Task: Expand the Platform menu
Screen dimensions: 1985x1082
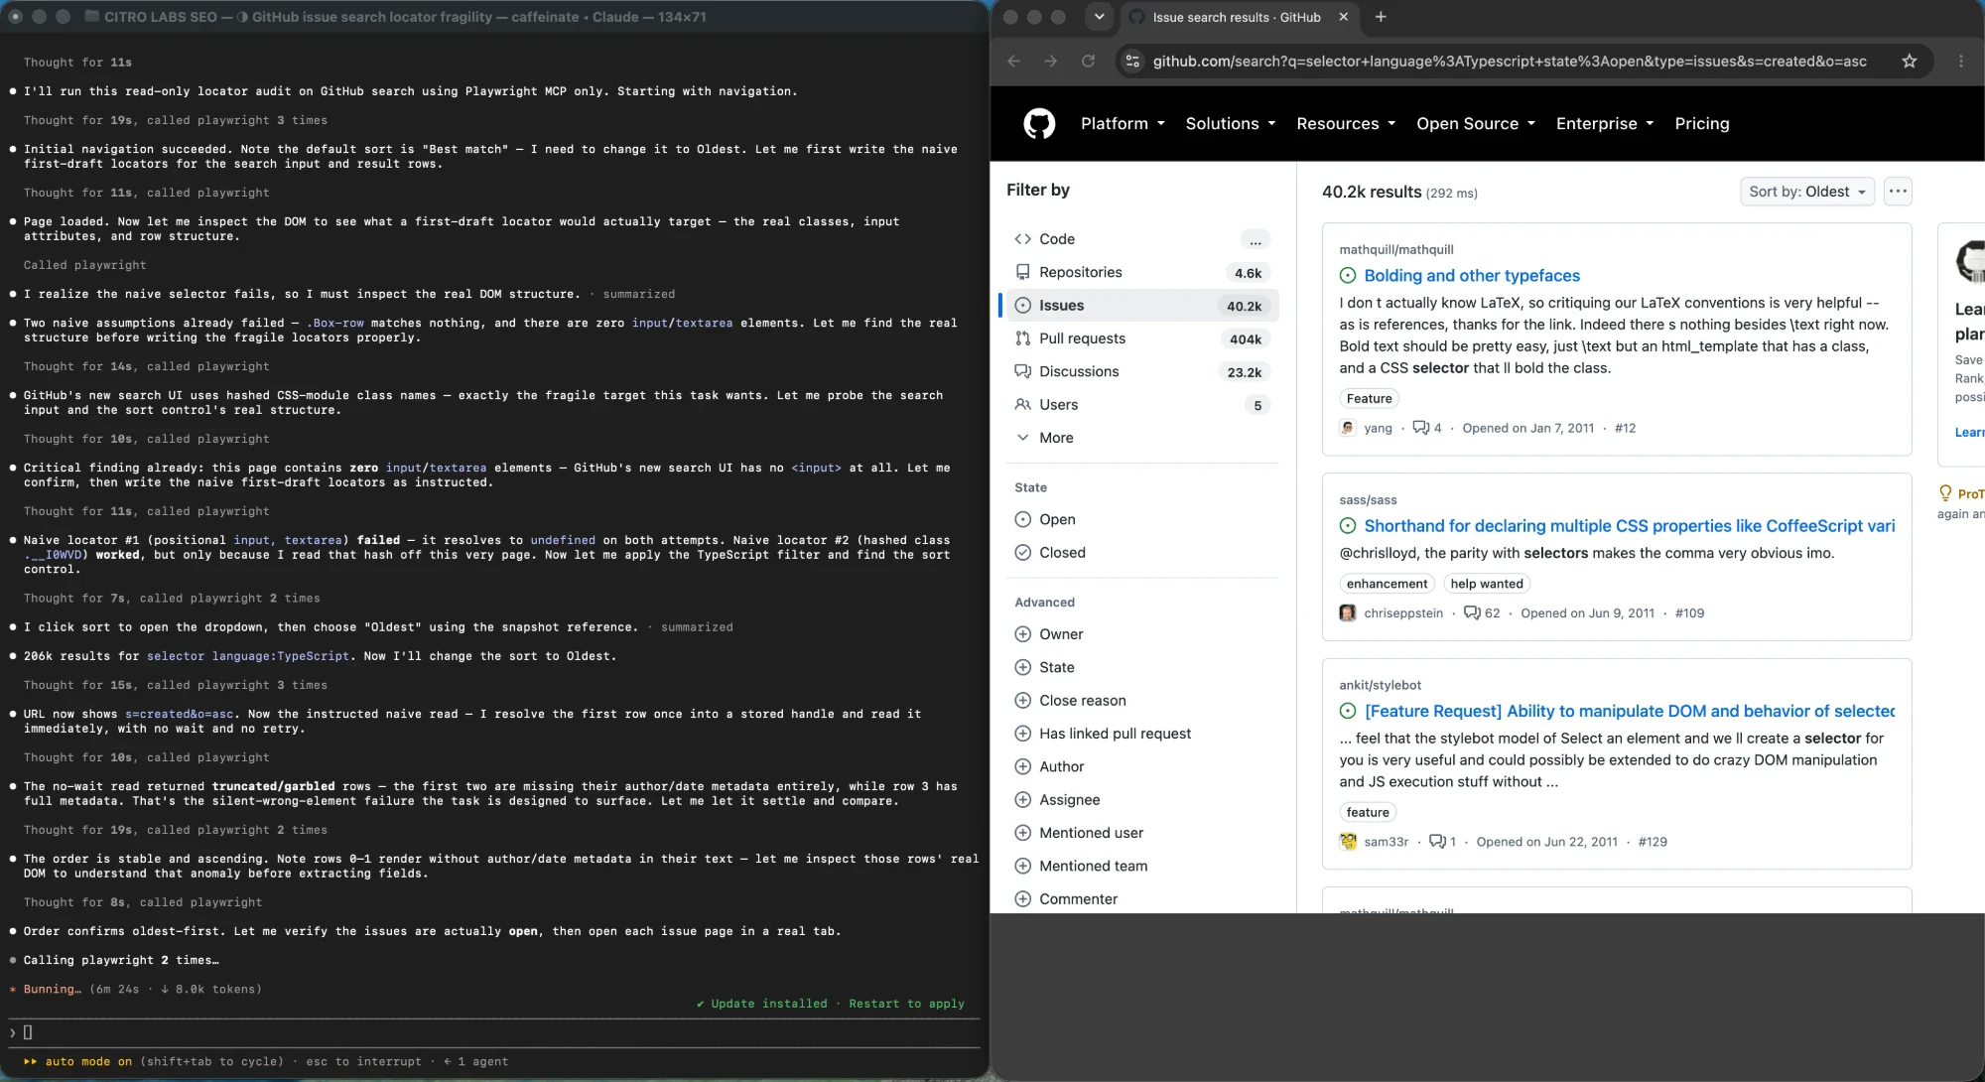Action: point(1123,123)
